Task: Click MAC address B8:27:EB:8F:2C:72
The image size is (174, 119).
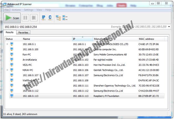Action: click(x=149, y=96)
